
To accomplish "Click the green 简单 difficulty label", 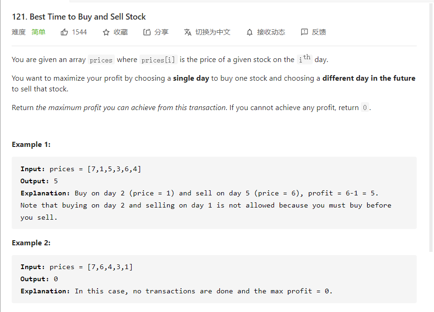I will (38, 32).
